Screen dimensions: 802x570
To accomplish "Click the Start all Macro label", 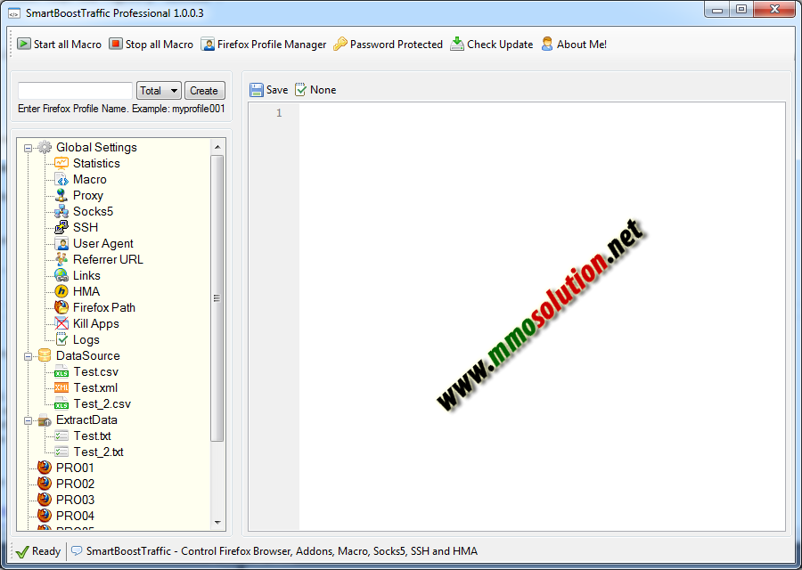I will point(68,45).
